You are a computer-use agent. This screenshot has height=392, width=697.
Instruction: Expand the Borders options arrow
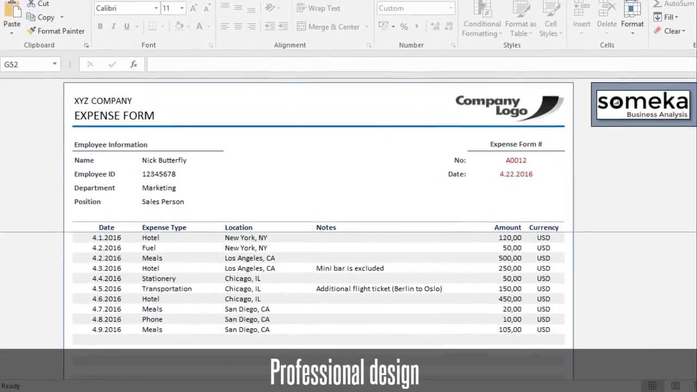[x=163, y=26]
